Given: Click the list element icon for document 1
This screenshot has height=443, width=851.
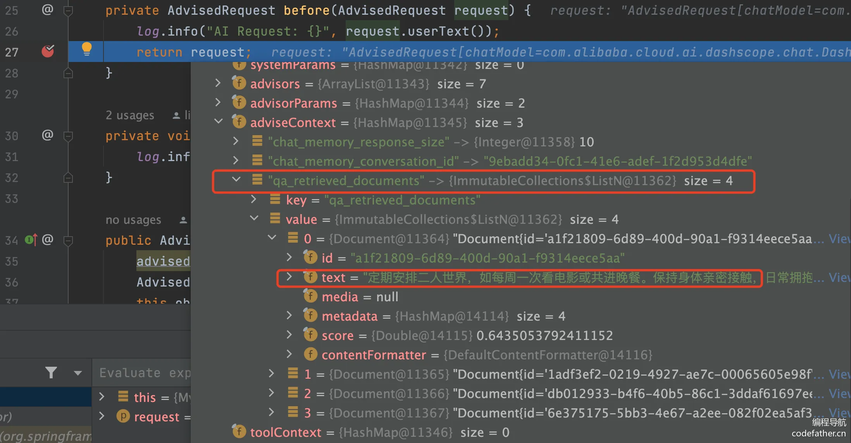Looking at the screenshot, I should [x=293, y=373].
